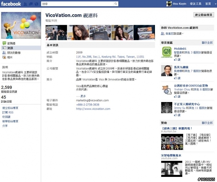Click 收回讚 unlike link
217x182 pixels.
pyautogui.click(x=6, y=117)
